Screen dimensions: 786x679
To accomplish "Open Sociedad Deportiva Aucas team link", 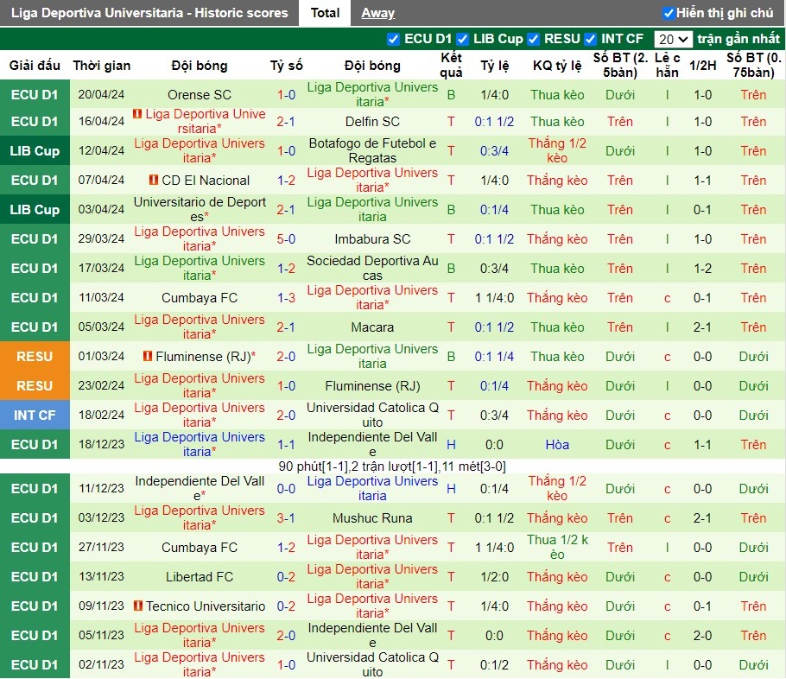I will pos(372,269).
